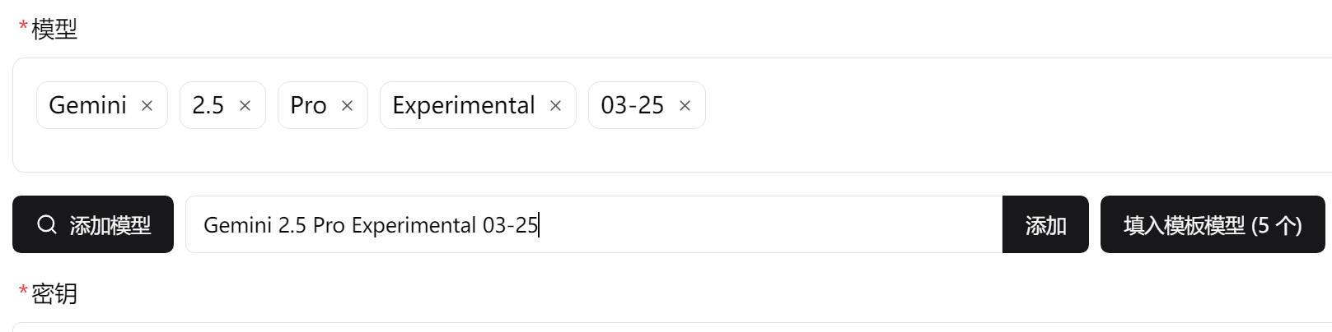This screenshot has height=332, width=1332.
Task: Delete the 03-25 tag
Action: click(x=685, y=106)
